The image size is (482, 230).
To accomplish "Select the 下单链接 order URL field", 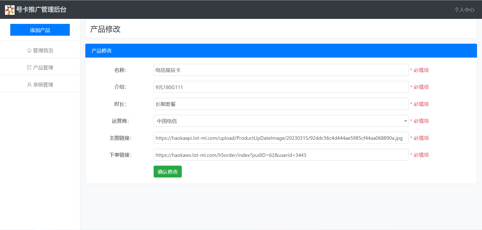I will (281, 155).
